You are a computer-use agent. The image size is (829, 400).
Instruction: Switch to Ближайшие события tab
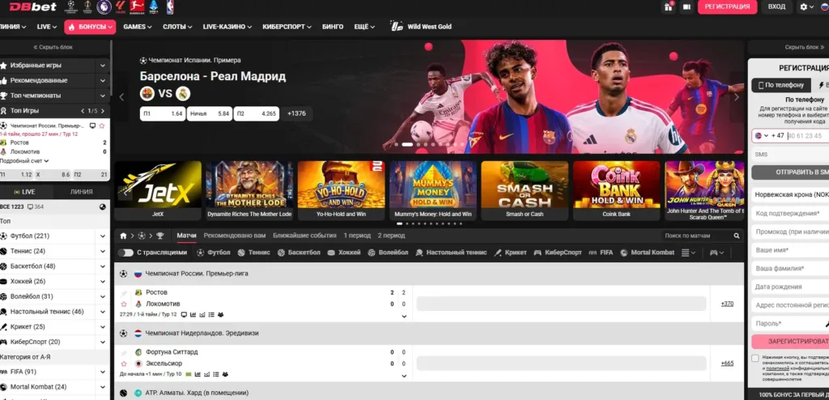pos(304,236)
